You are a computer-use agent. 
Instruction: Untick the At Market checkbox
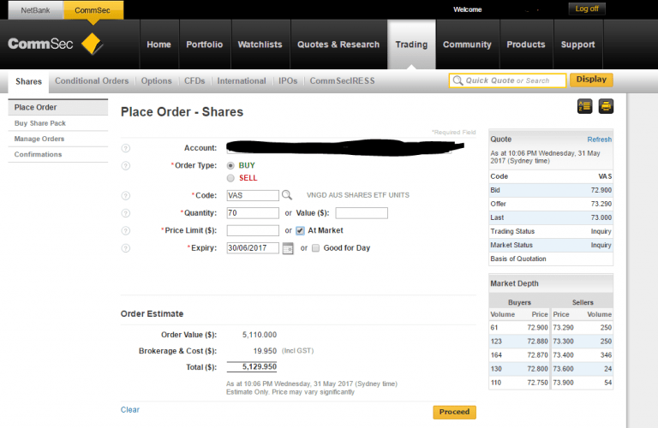click(300, 230)
